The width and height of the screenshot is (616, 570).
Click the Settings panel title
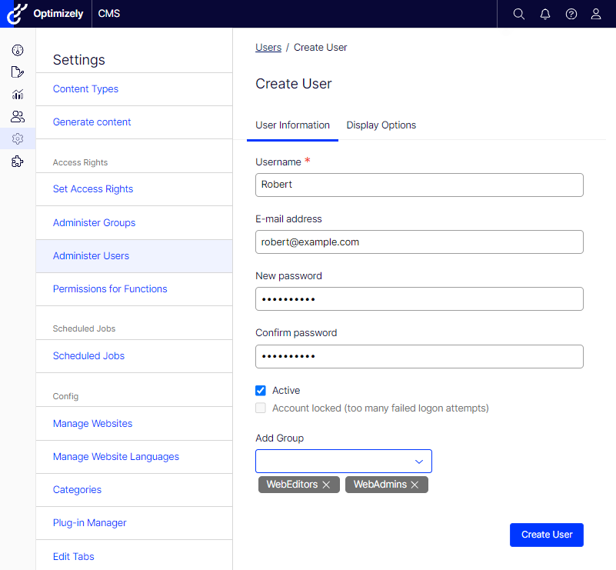coord(79,60)
